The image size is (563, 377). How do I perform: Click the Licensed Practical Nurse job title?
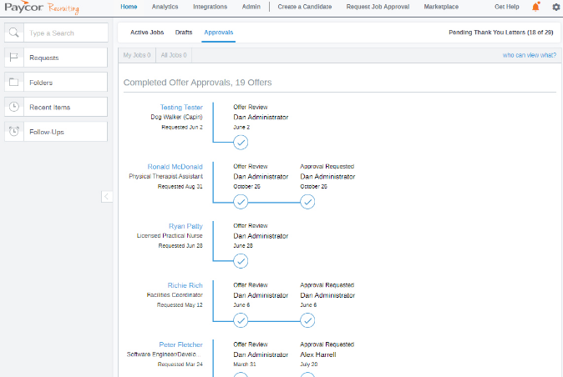click(170, 235)
